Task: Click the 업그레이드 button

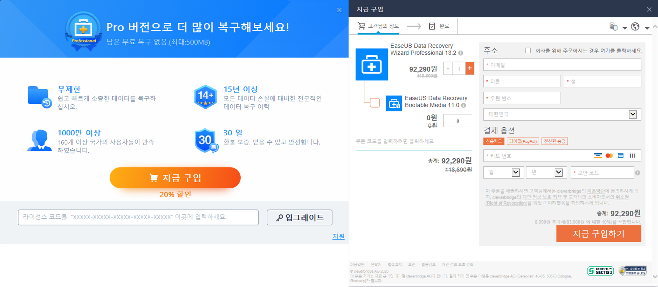Action: pyautogui.click(x=299, y=218)
